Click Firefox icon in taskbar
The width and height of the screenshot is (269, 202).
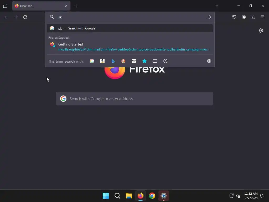pyautogui.click(x=141, y=196)
